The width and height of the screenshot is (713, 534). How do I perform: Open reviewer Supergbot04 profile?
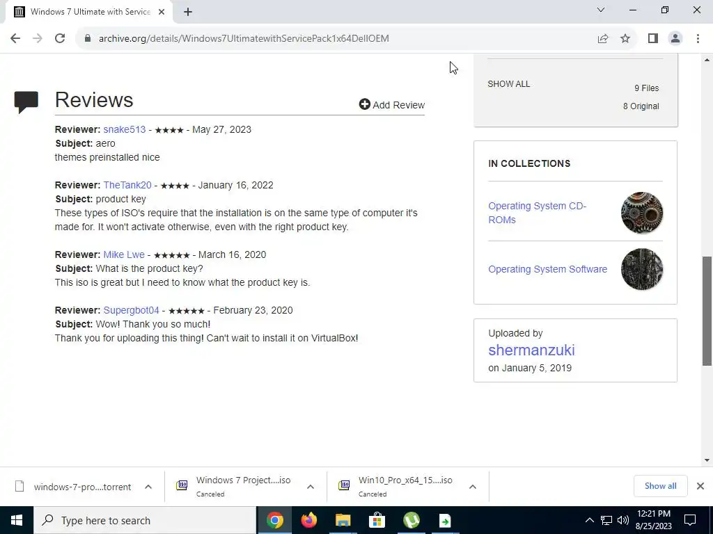coord(131,310)
